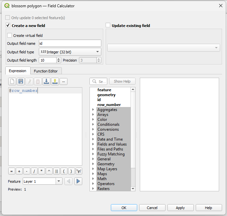The image size is (227, 216).
Task: Insert the string concatenation || operator
Action: 56,171
